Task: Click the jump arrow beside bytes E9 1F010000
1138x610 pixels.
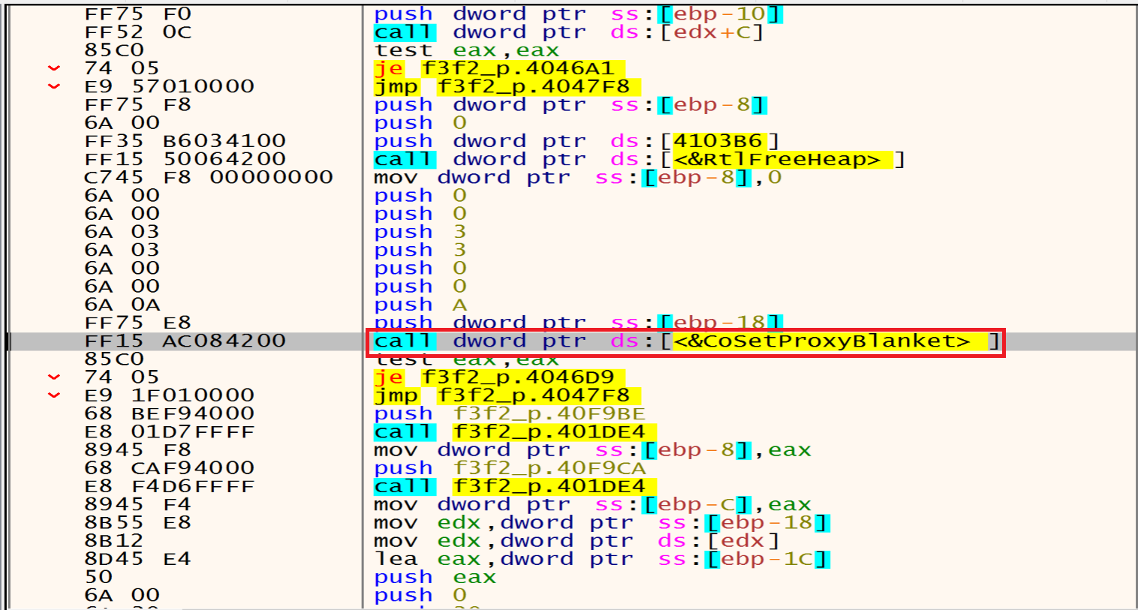Action: click(54, 395)
